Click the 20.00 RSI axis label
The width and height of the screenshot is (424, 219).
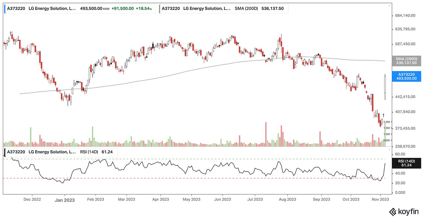[400, 183]
